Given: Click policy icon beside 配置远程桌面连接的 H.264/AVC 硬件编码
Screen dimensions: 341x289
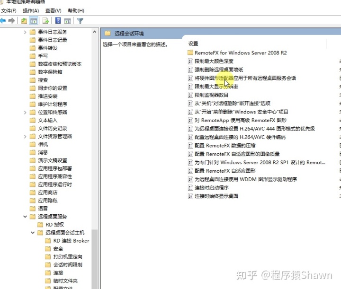Looking at the screenshot, I should click(x=190, y=137).
